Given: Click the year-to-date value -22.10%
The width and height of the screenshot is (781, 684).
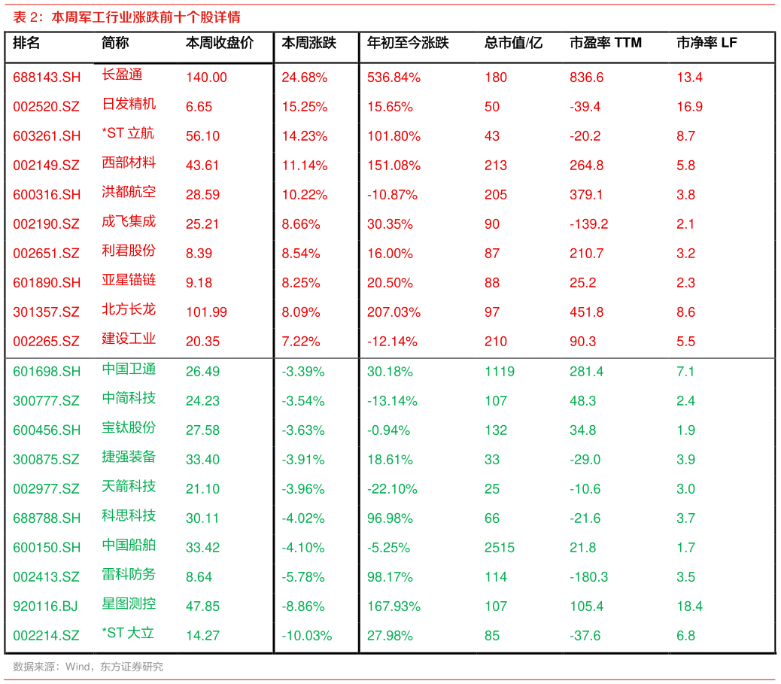Looking at the screenshot, I should [x=393, y=489].
